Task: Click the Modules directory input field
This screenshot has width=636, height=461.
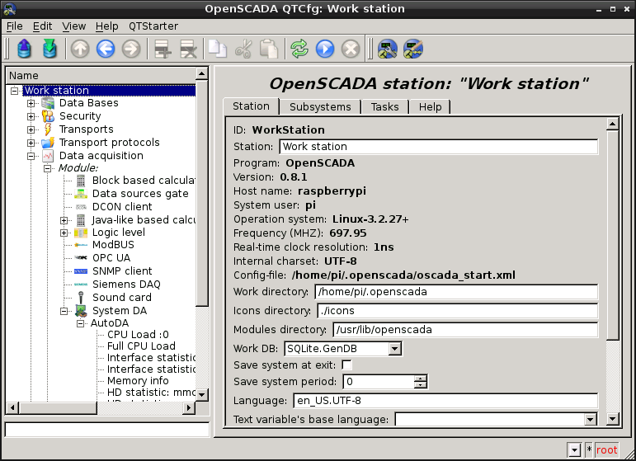Action: pos(465,330)
